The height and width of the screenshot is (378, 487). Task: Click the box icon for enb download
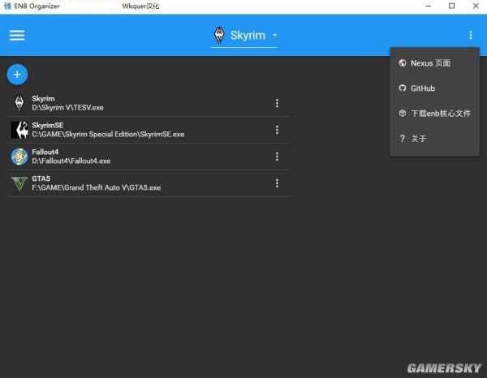[x=403, y=114]
